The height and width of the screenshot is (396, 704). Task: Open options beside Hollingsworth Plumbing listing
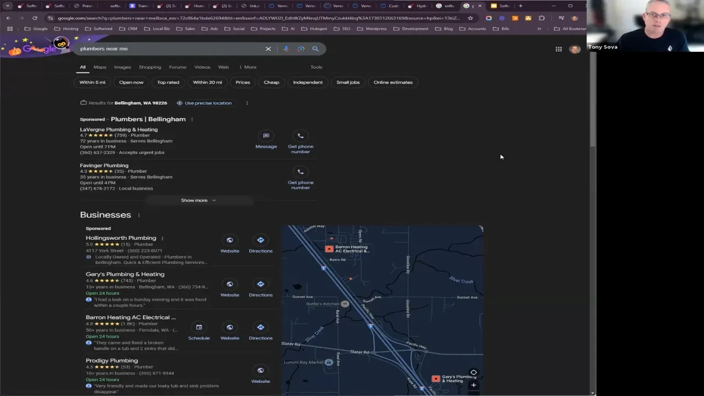coord(162,238)
